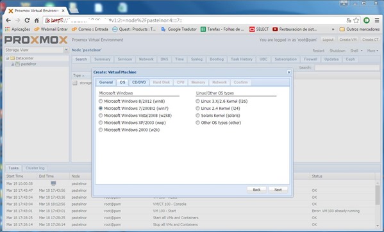
Task: Click the running task monitor icon
Action: (x=53, y=183)
